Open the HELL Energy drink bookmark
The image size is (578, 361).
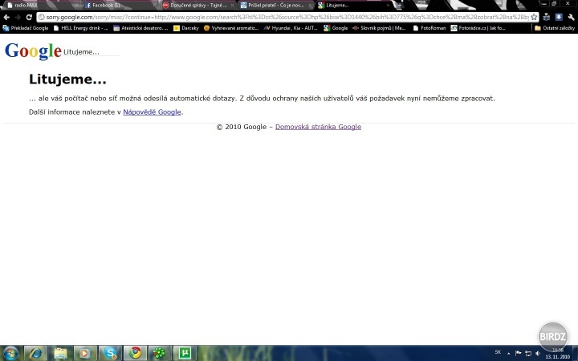(81, 28)
